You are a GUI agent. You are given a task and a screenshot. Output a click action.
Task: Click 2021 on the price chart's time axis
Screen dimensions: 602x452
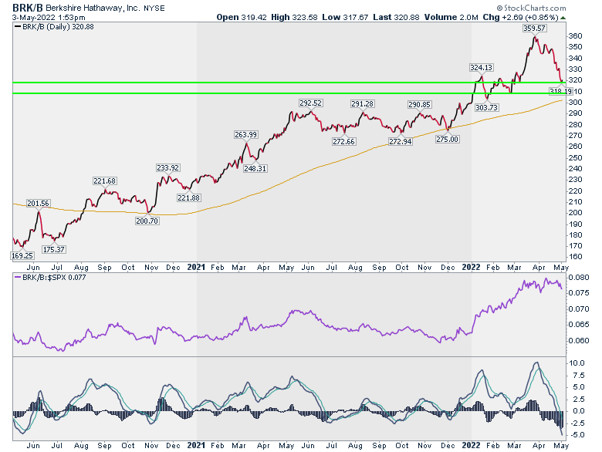[x=196, y=267]
